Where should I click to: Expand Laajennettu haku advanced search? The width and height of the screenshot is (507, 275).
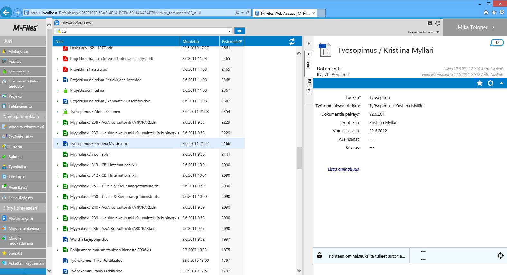click(x=423, y=32)
